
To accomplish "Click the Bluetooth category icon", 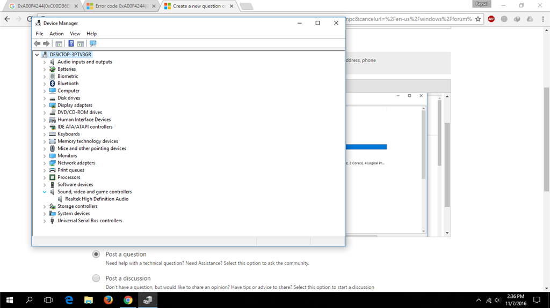I will pyautogui.click(x=52, y=84).
